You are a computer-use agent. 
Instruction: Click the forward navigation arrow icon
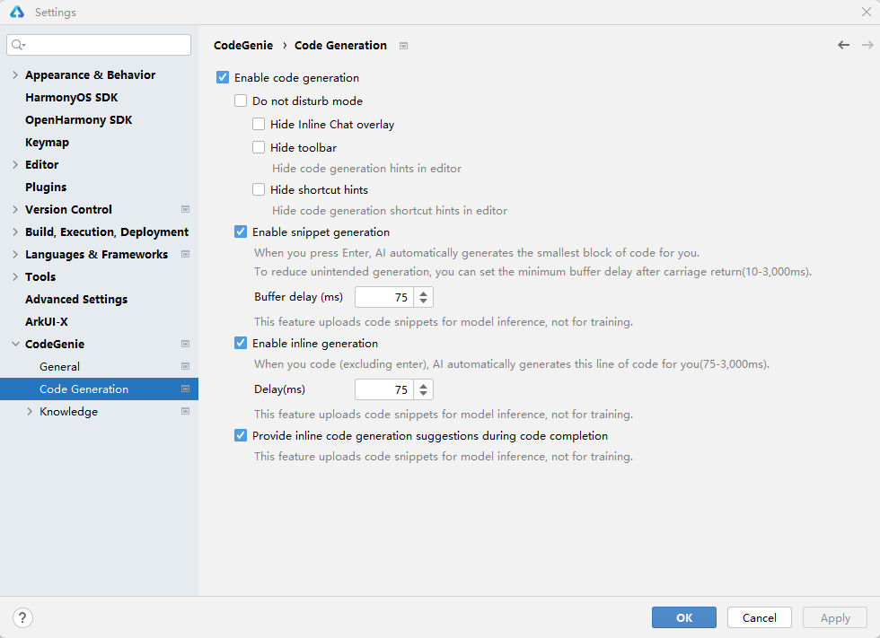click(x=867, y=45)
